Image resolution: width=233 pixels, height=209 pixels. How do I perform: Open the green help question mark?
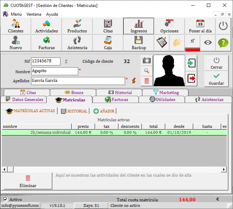tap(223, 43)
